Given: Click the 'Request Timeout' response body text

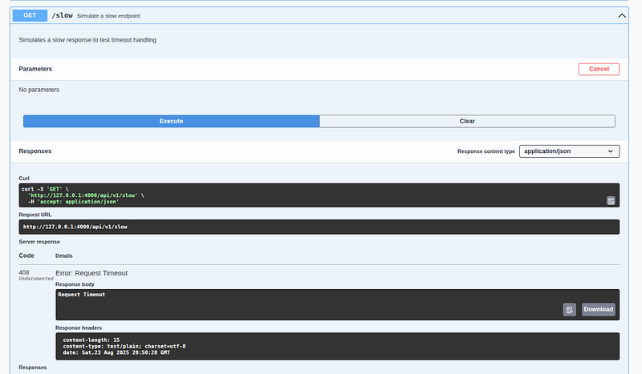Looking at the screenshot, I should 82,294.
